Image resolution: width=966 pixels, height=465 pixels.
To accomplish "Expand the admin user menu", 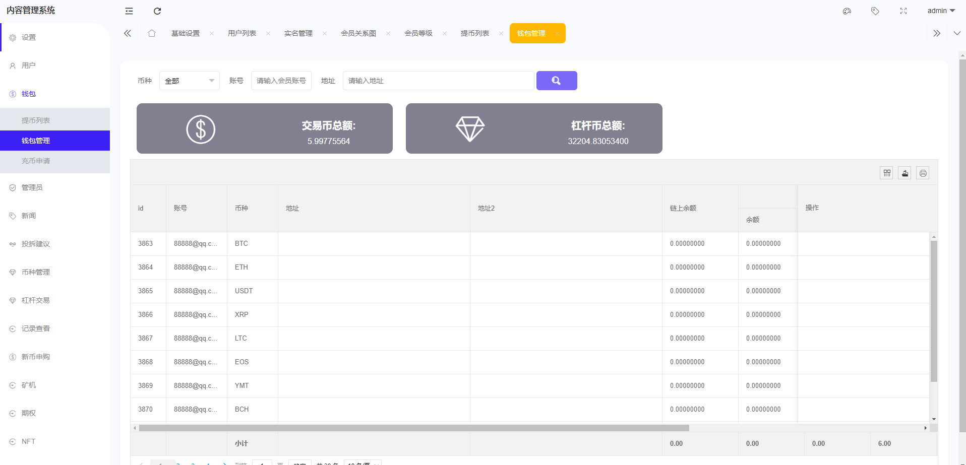I will pyautogui.click(x=941, y=11).
